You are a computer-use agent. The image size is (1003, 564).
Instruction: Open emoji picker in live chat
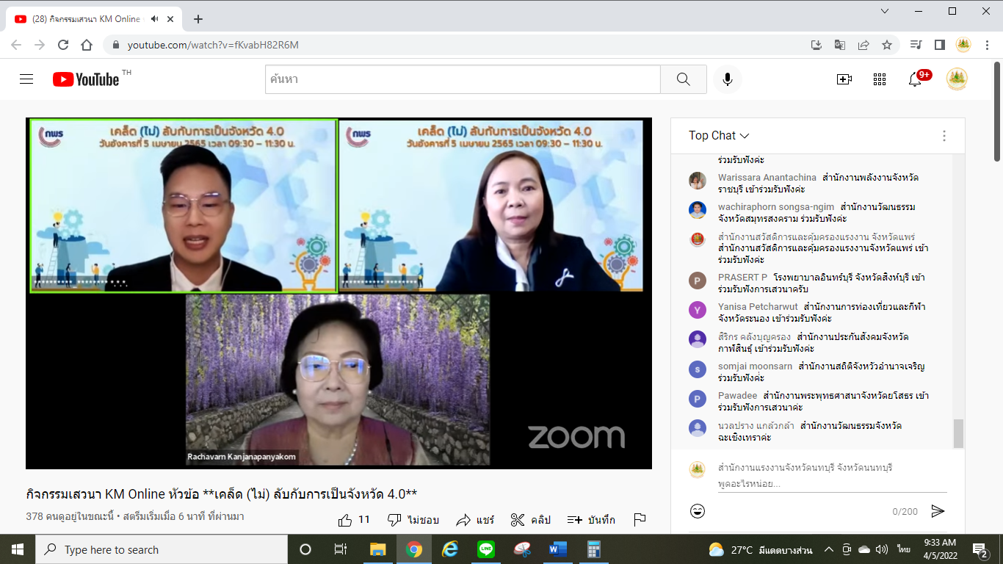click(698, 511)
